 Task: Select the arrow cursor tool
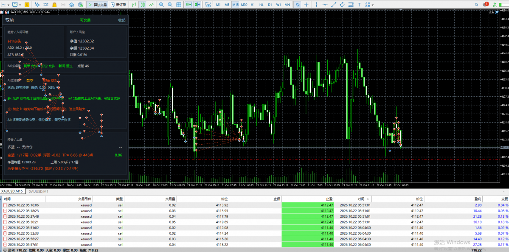coord(297,5)
